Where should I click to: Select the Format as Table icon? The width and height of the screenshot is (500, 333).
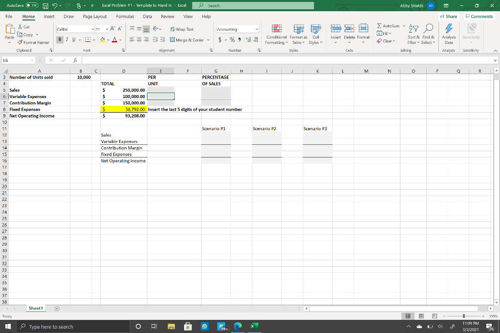click(298, 35)
